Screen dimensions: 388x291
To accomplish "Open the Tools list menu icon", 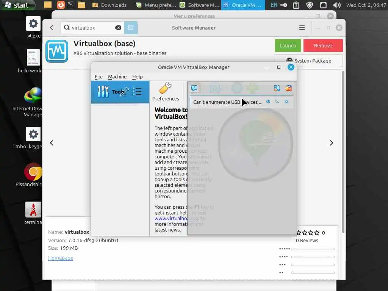I will coord(136,92).
